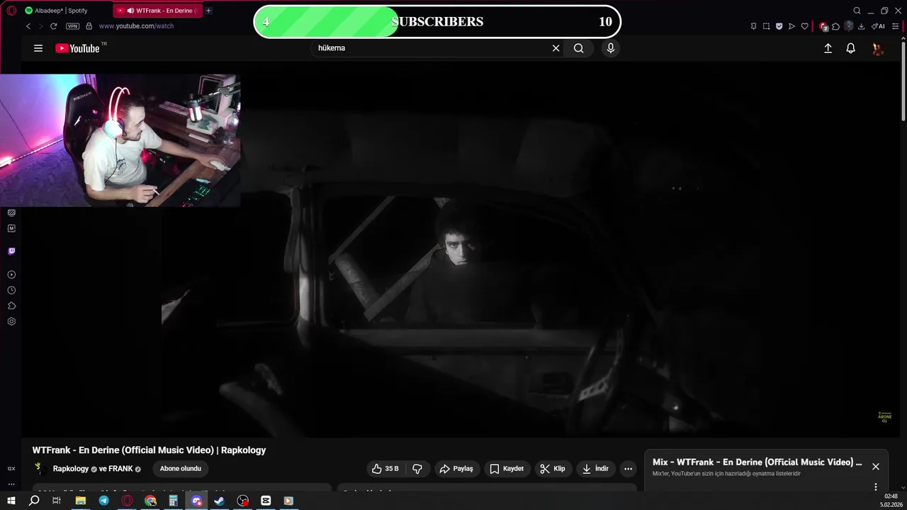Add page to bookmarks heart icon
Viewport: 907px width, 510px height.
[804, 26]
